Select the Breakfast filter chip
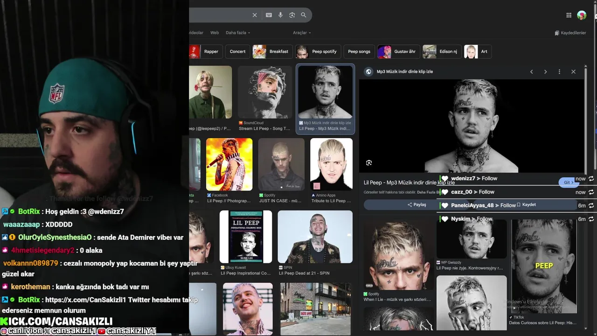Viewport: 597px width, 336px height. [273, 51]
